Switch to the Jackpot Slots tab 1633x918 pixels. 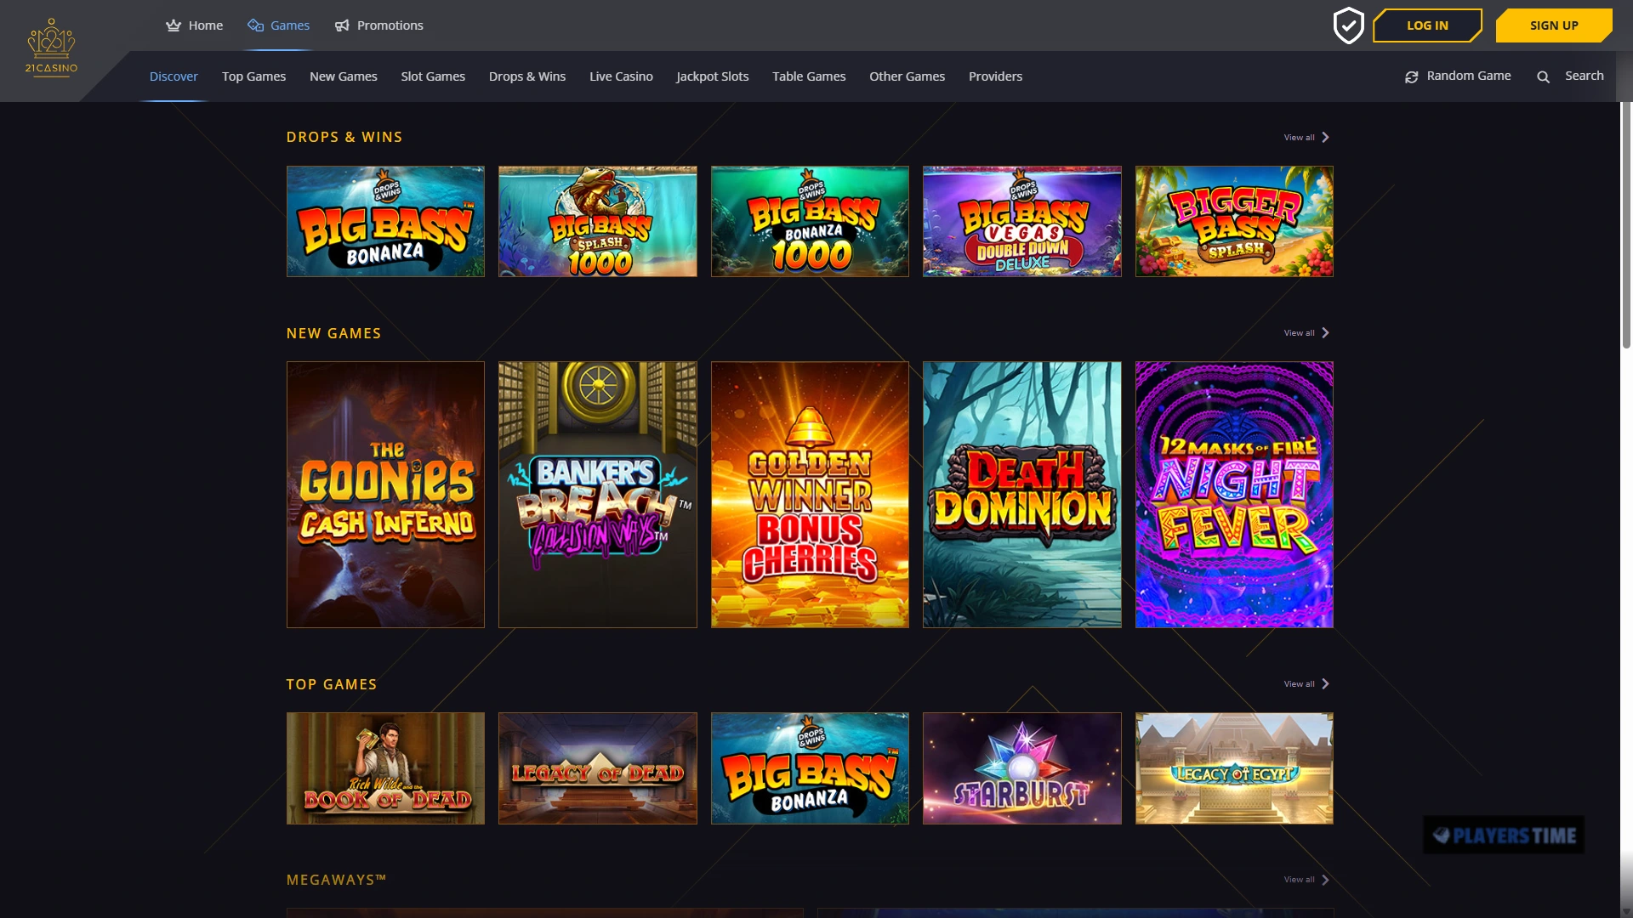pyautogui.click(x=712, y=76)
